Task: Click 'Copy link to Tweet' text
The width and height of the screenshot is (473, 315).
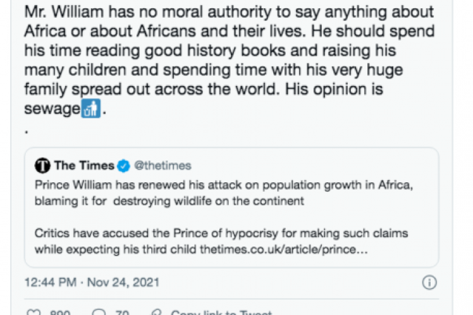Action: [221, 312]
